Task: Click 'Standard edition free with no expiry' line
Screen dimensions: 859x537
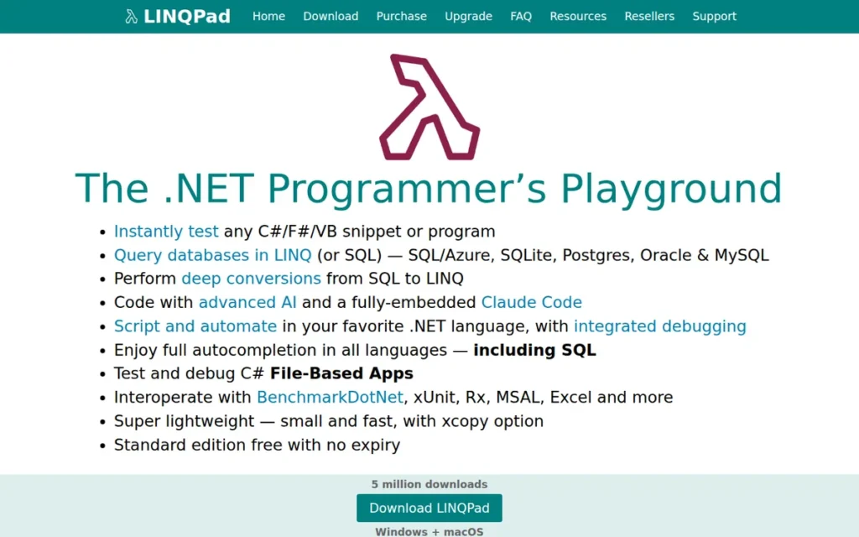Action: coord(257,445)
